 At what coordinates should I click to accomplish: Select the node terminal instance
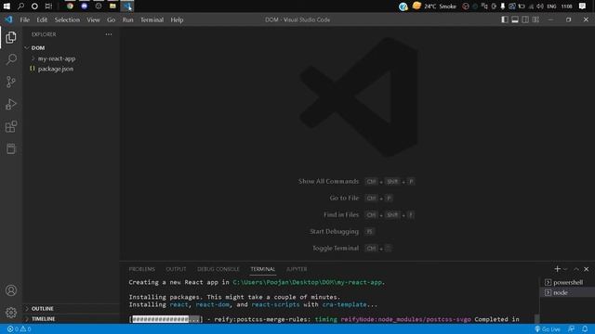pyautogui.click(x=567, y=292)
